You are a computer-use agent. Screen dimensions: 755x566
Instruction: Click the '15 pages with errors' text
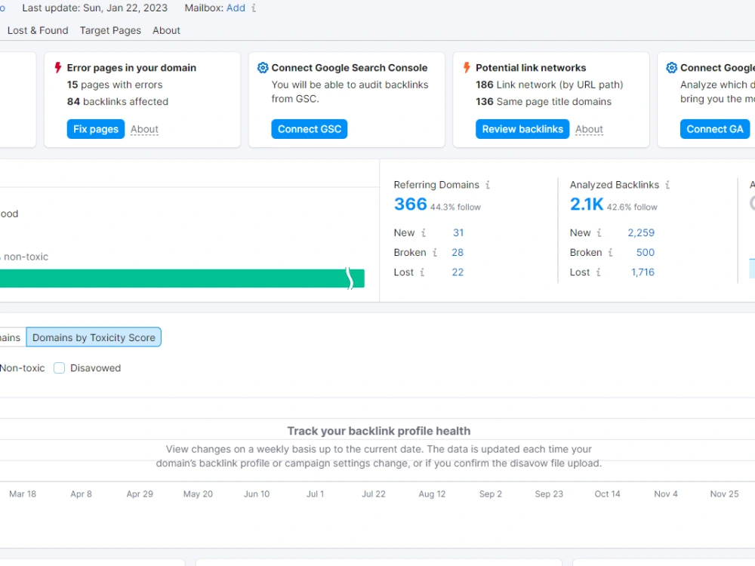coord(115,85)
